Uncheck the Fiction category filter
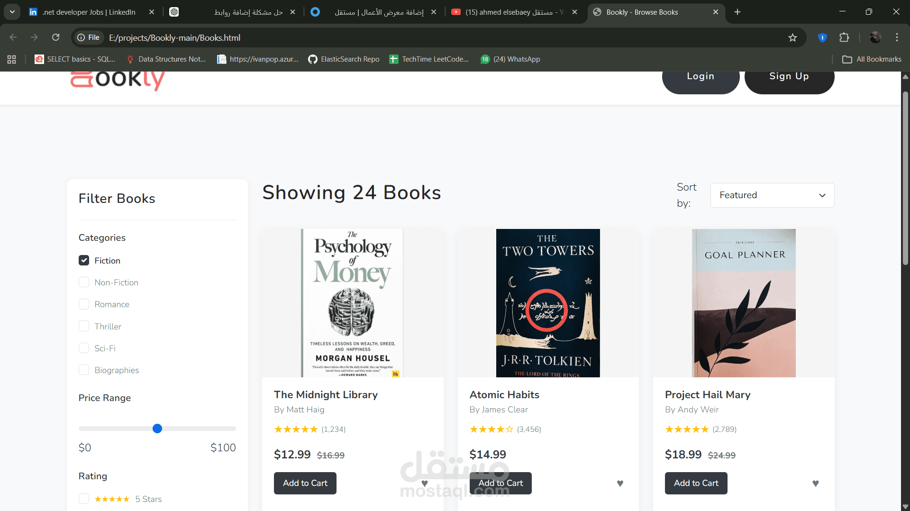The height and width of the screenshot is (511, 910). tap(84, 260)
